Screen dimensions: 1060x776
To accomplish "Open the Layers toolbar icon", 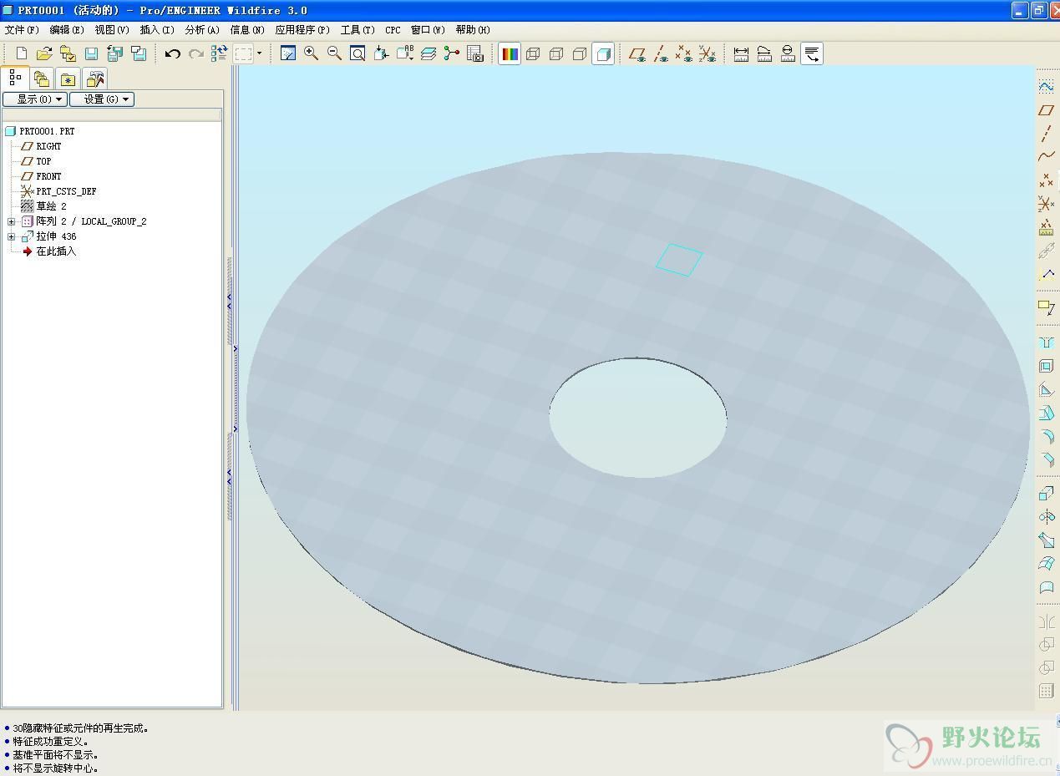I will point(429,53).
